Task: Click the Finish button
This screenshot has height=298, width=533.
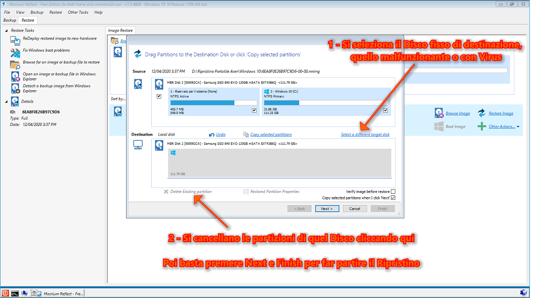Action: coord(383,209)
